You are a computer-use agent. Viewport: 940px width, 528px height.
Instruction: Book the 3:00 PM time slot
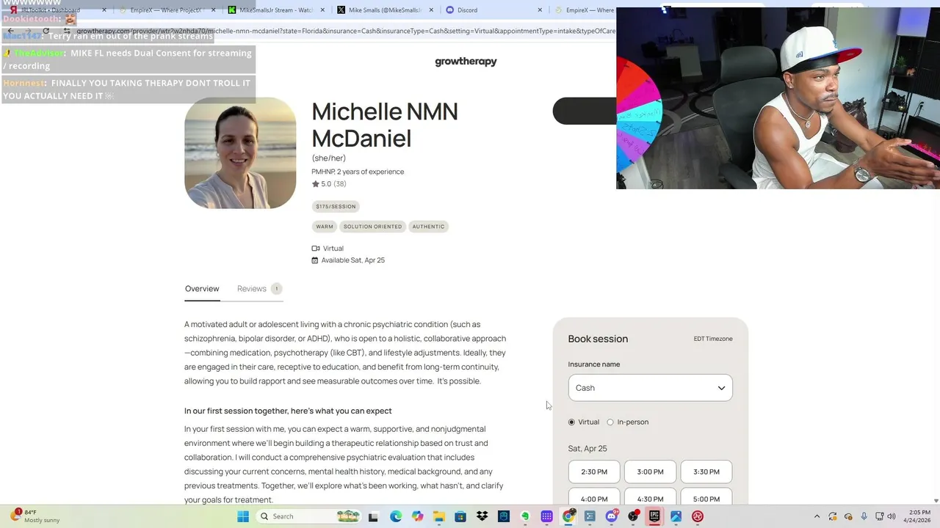(650, 472)
